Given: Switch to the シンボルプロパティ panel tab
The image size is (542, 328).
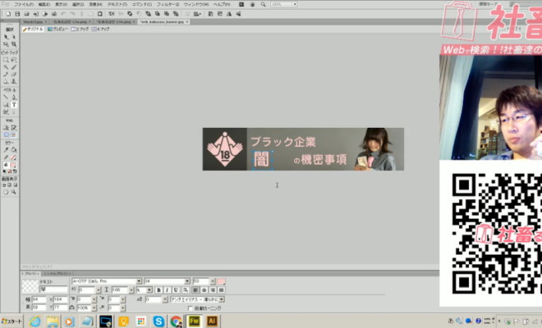Looking at the screenshot, I should tap(57, 275).
